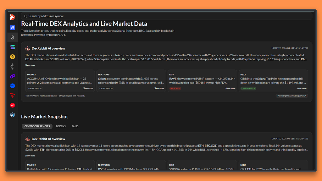Switch to the Tokens tab
The width and height of the screenshot is (322, 181).
pyautogui.click(x=61, y=126)
